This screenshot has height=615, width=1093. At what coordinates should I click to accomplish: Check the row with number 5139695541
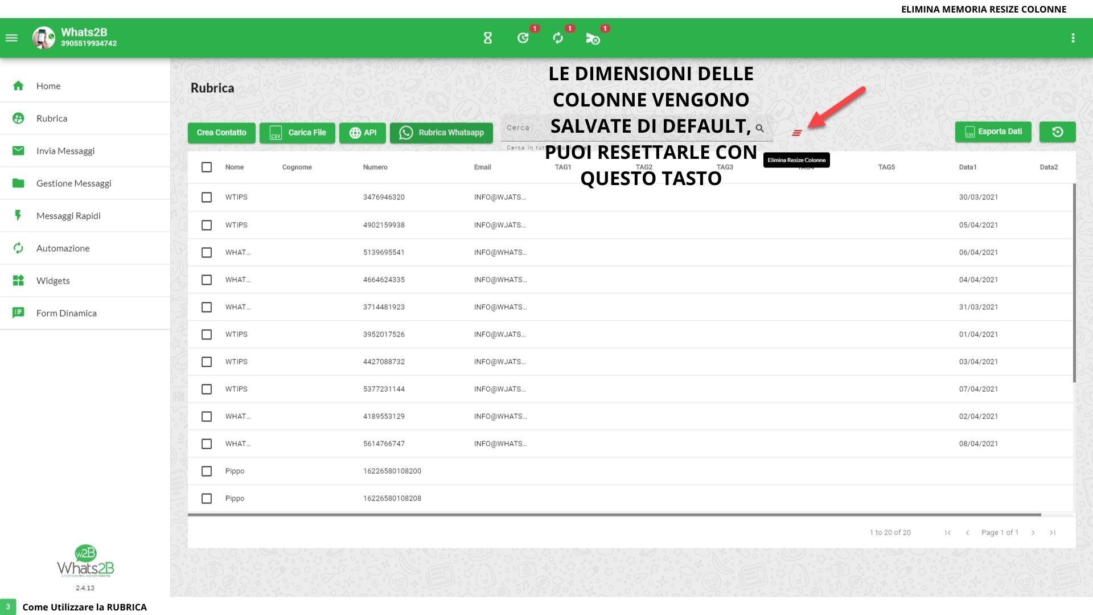pos(207,252)
